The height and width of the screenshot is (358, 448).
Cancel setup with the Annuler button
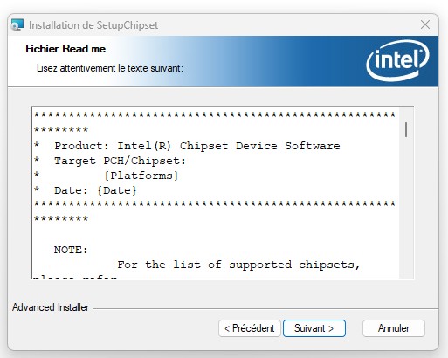[394, 328]
